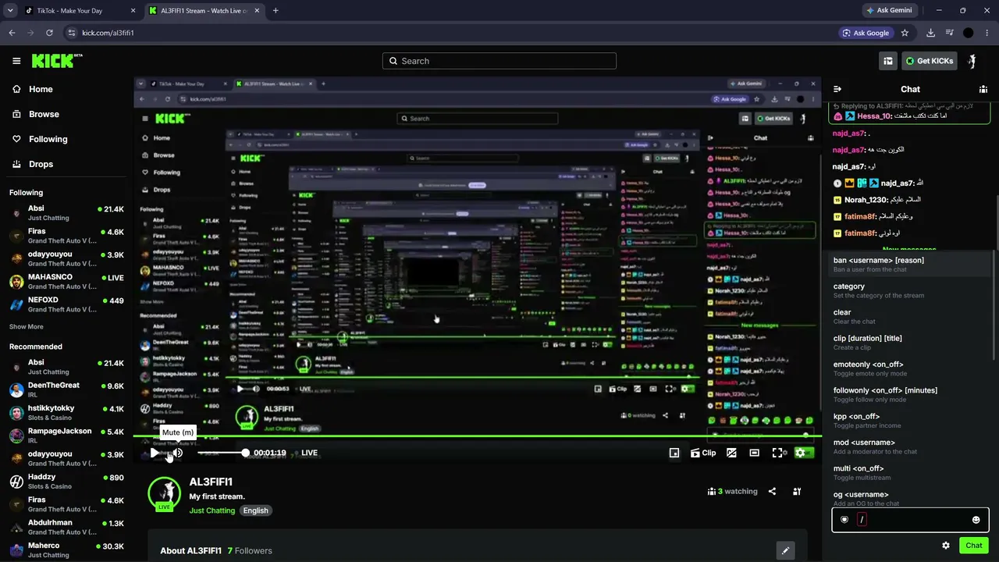
Task: Open Abdulrhman's recommended channel
Action: point(66,527)
